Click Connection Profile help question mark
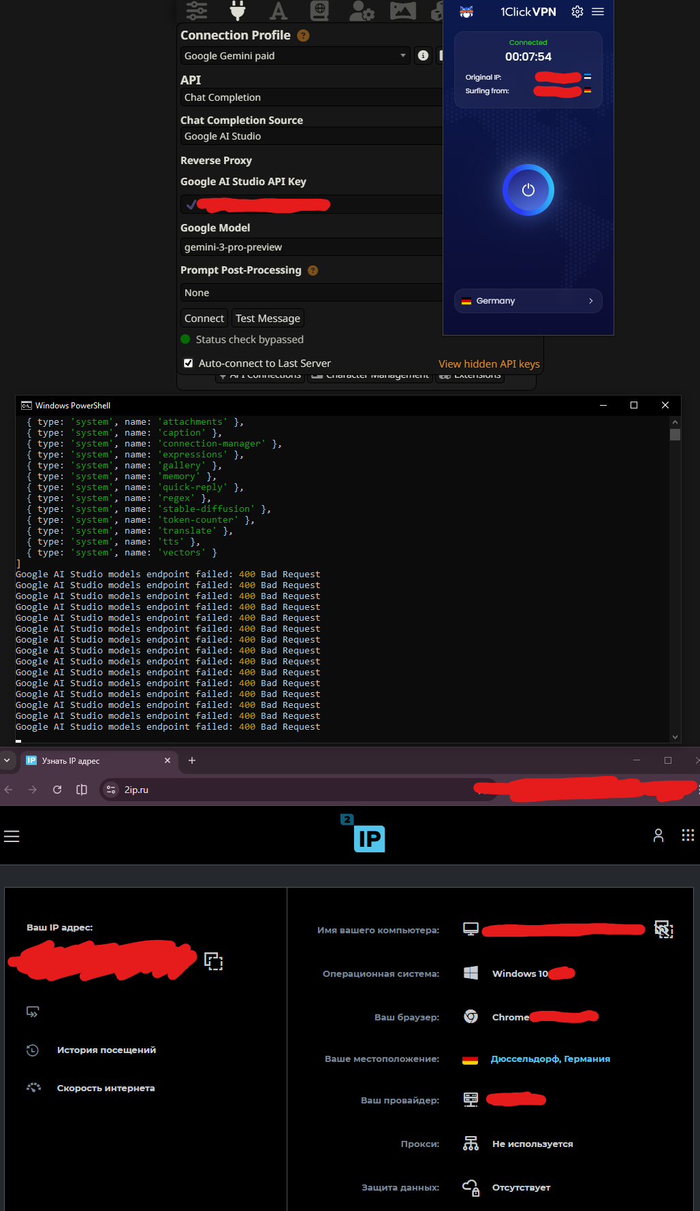 coord(304,35)
